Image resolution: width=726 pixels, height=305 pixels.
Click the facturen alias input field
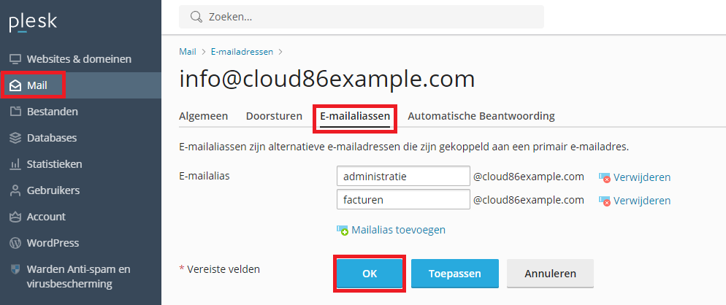403,199
